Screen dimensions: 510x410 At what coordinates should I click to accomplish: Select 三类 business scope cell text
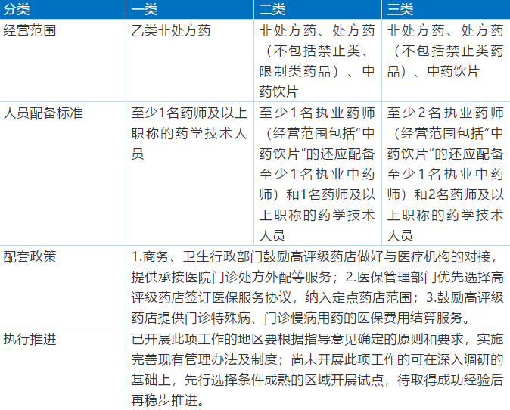click(445, 51)
